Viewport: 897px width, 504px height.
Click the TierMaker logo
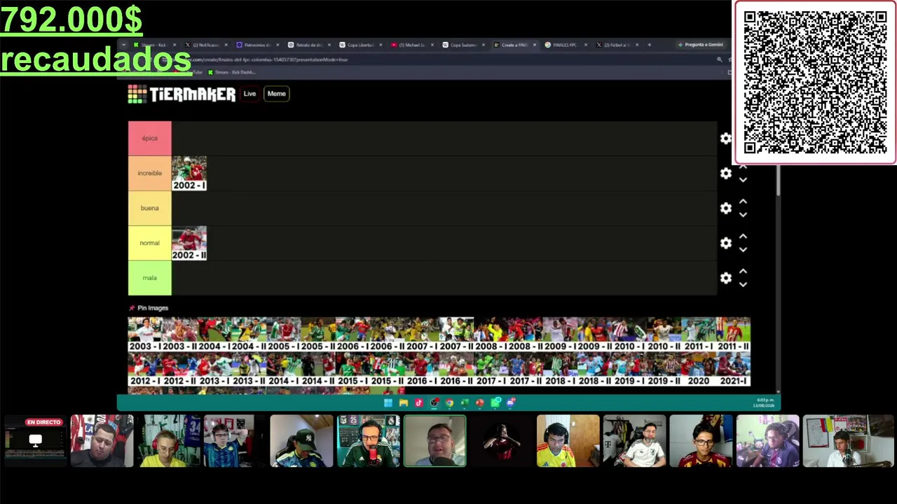(x=182, y=94)
